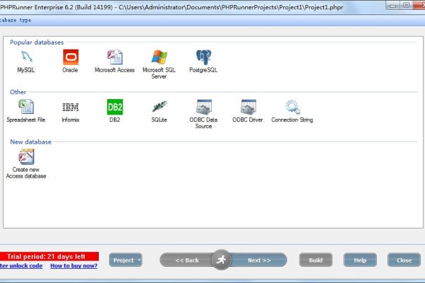Select the SQLite database icon

coord(159,108)
